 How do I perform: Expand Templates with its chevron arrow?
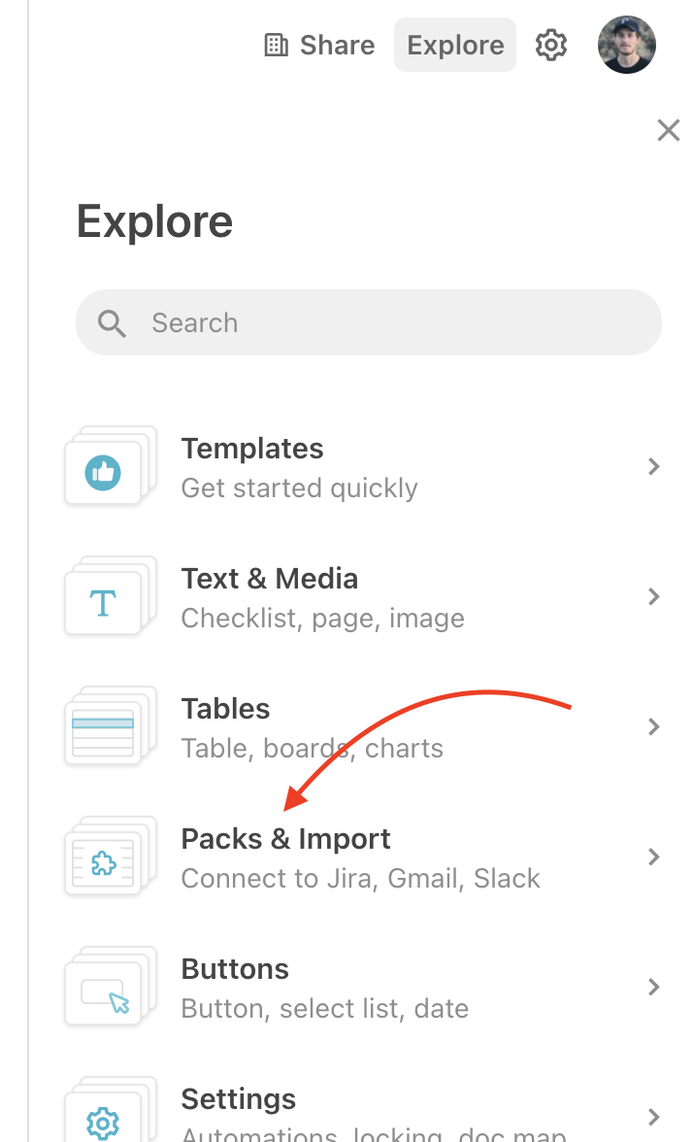click(x=654, y=466)
